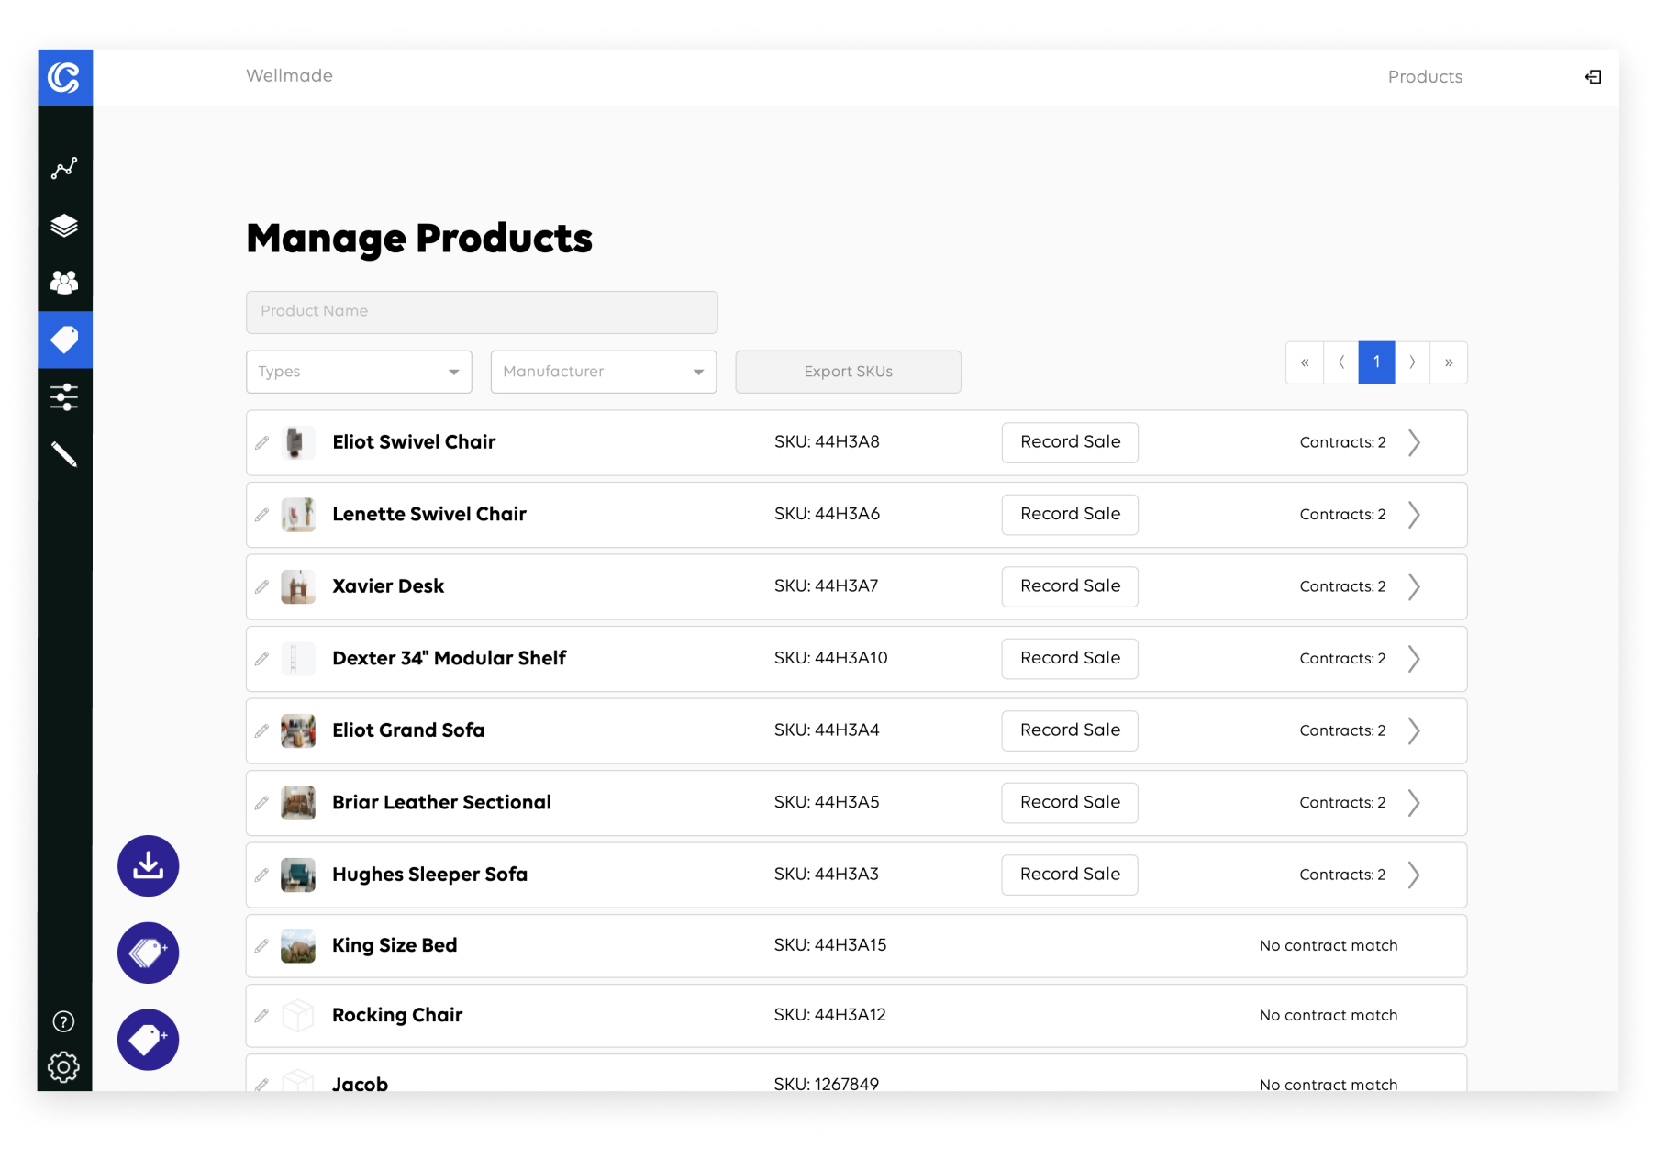The height and width of the screenshot is (1159, 1657).
Task: Click the Product Name search field
Action: coord(482,312)
